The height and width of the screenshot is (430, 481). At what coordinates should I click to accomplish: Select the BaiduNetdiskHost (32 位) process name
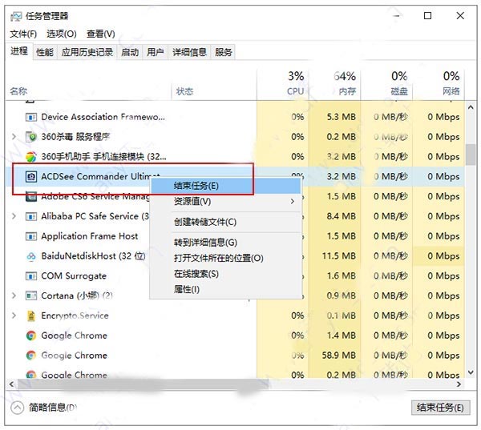(93, 256)
